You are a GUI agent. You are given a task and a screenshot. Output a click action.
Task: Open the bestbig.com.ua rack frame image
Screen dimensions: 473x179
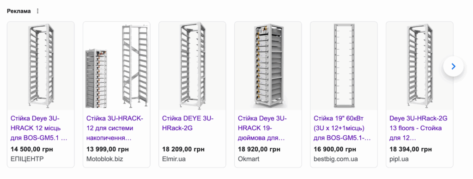344,66
